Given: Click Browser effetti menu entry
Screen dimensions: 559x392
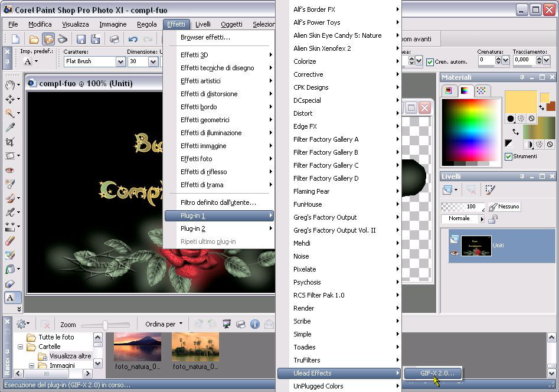Looking at the screenshot, I should pos(205,37).
